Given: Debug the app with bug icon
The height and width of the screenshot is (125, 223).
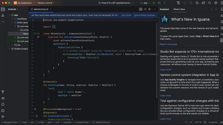Looking at the screenshot, I should point(159,3).
